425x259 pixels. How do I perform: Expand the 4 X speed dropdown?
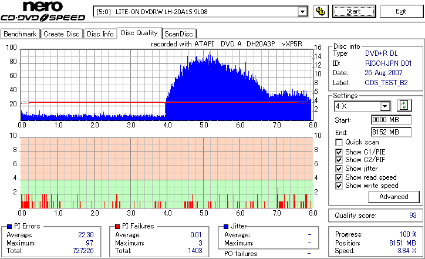pyautogui.click(x=384, y=106)
